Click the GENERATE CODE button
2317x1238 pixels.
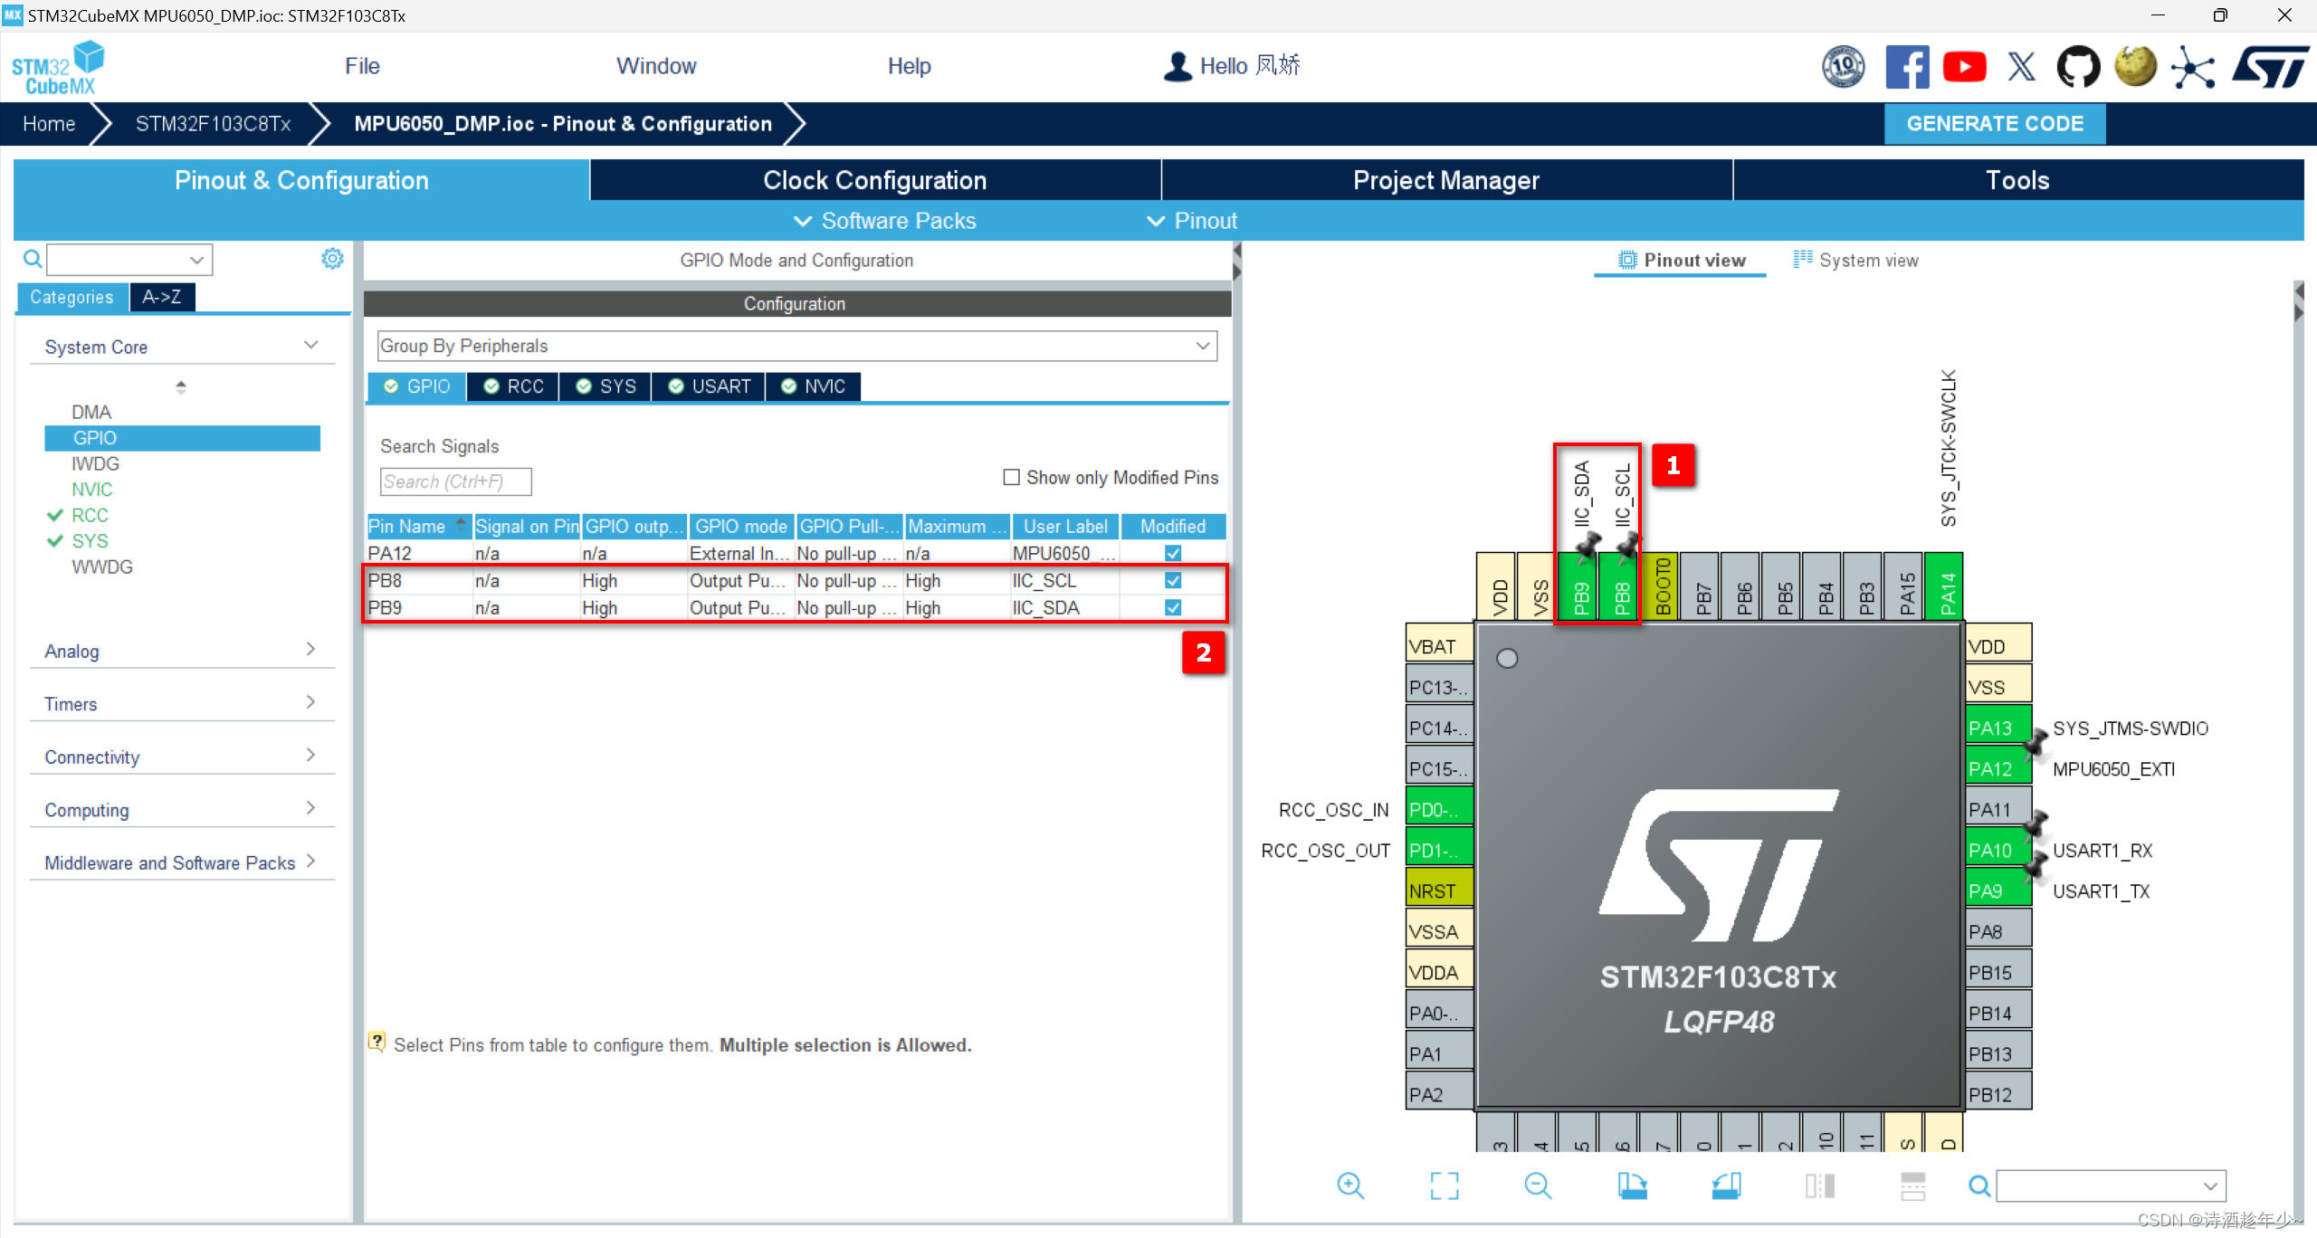[1995, 124]
